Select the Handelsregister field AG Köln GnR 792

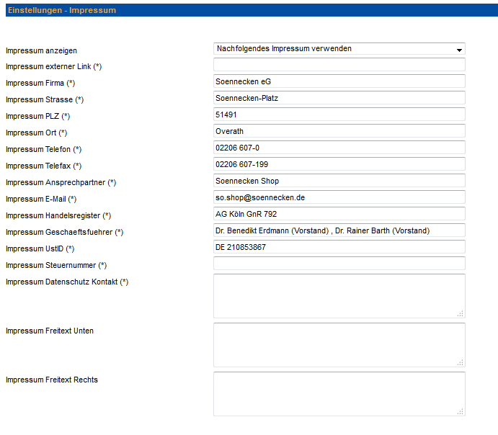pos(339,213)
